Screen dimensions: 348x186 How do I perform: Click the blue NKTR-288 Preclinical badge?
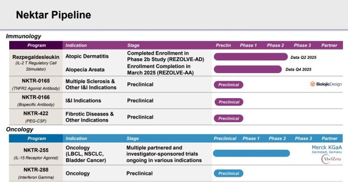click(x=229, y=173)
